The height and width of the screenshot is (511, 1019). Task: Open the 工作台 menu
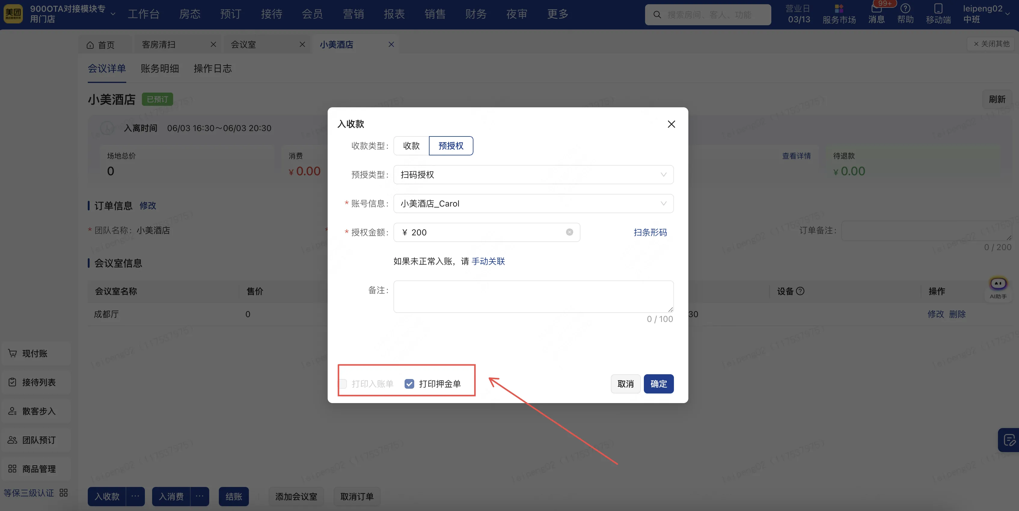144,14
